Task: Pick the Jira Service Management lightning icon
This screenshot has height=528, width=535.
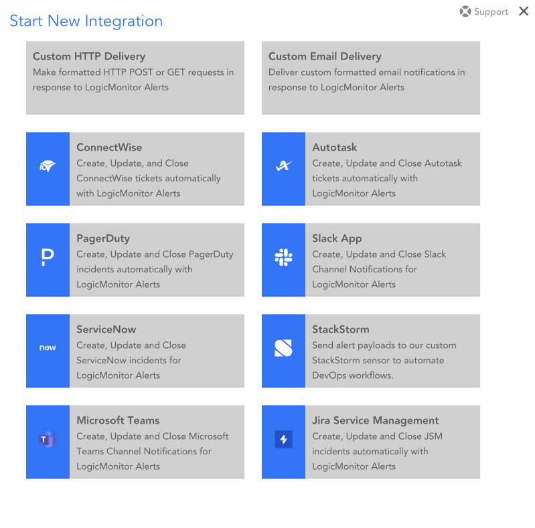Action: tap(283, 440)
